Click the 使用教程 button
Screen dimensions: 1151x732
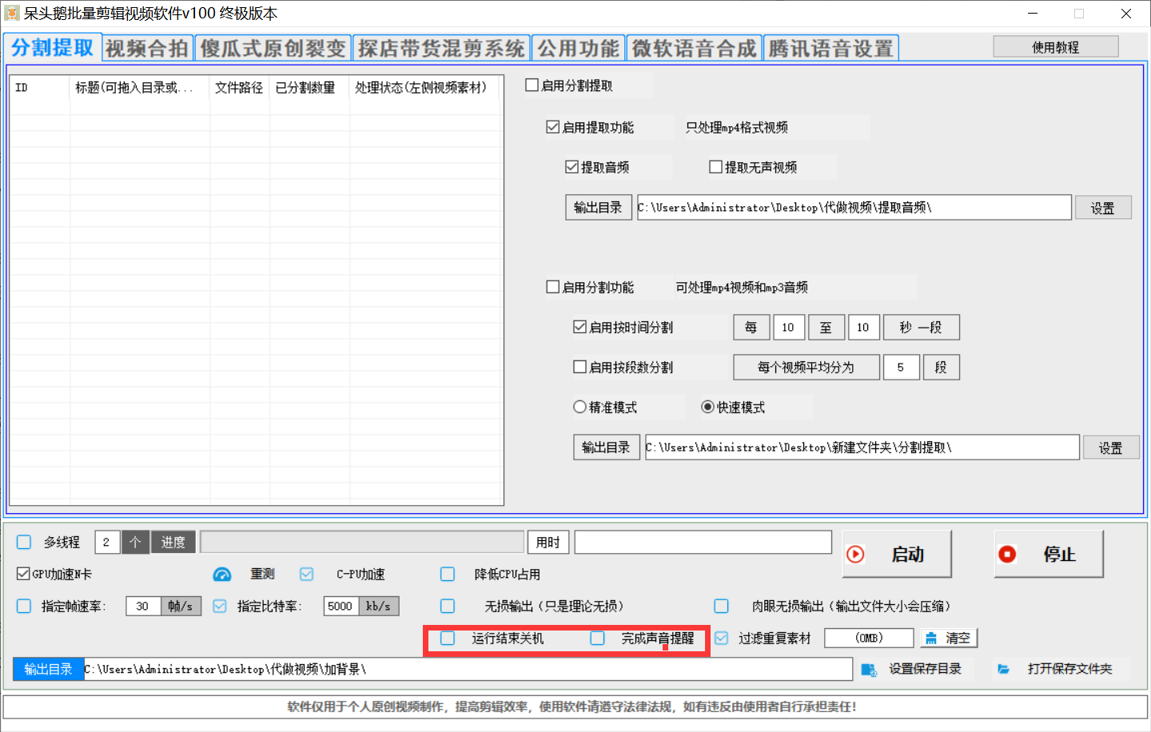coord(1055,47)
